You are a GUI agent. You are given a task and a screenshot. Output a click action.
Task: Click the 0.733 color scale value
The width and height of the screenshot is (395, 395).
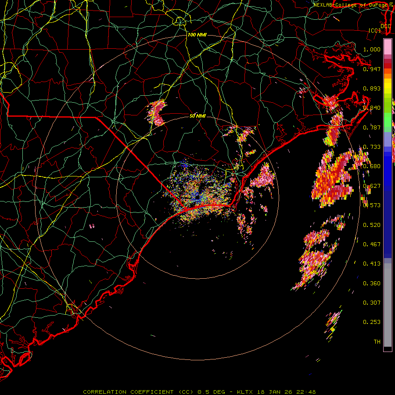tap(372, 147)
